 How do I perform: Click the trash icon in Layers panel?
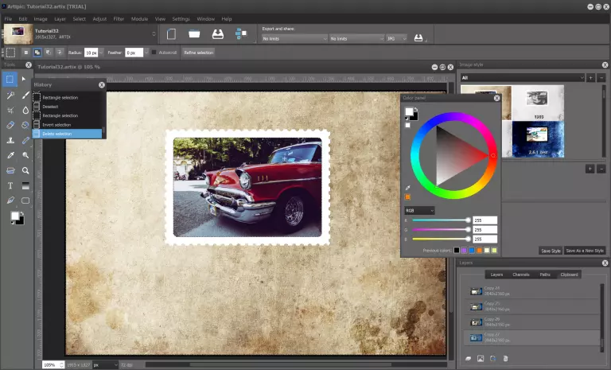point(505,359)
